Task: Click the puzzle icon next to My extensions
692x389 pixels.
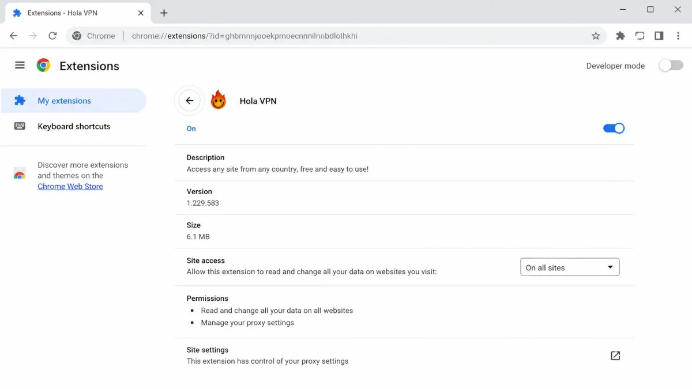Action: click(x=20, y=100)
